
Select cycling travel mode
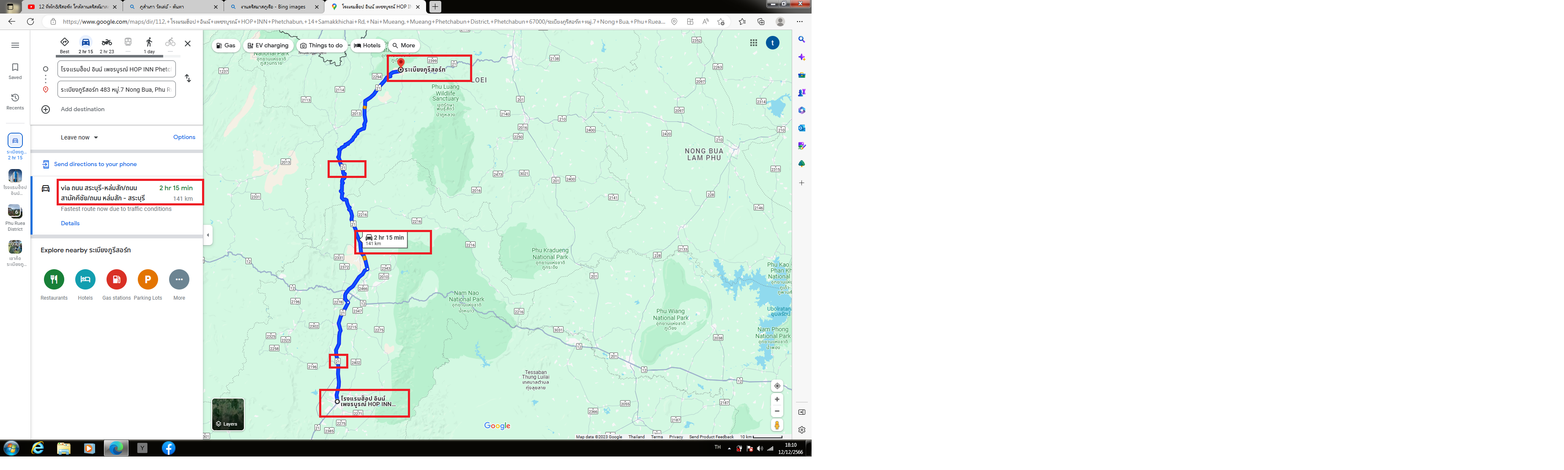[x=171, y=45]
